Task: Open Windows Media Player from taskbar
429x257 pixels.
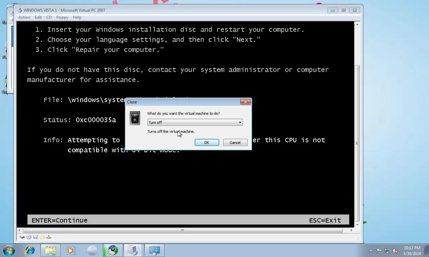Action: pyautogui.click(x=71, y=250)
